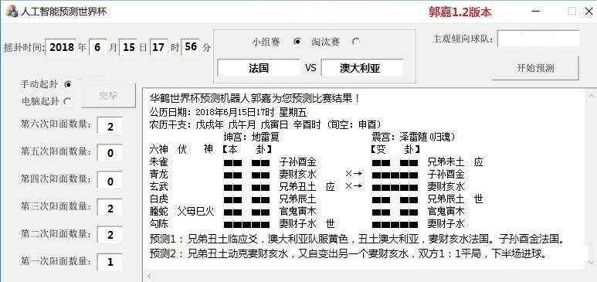Focus the 主观倾向球队 input field

538,39
